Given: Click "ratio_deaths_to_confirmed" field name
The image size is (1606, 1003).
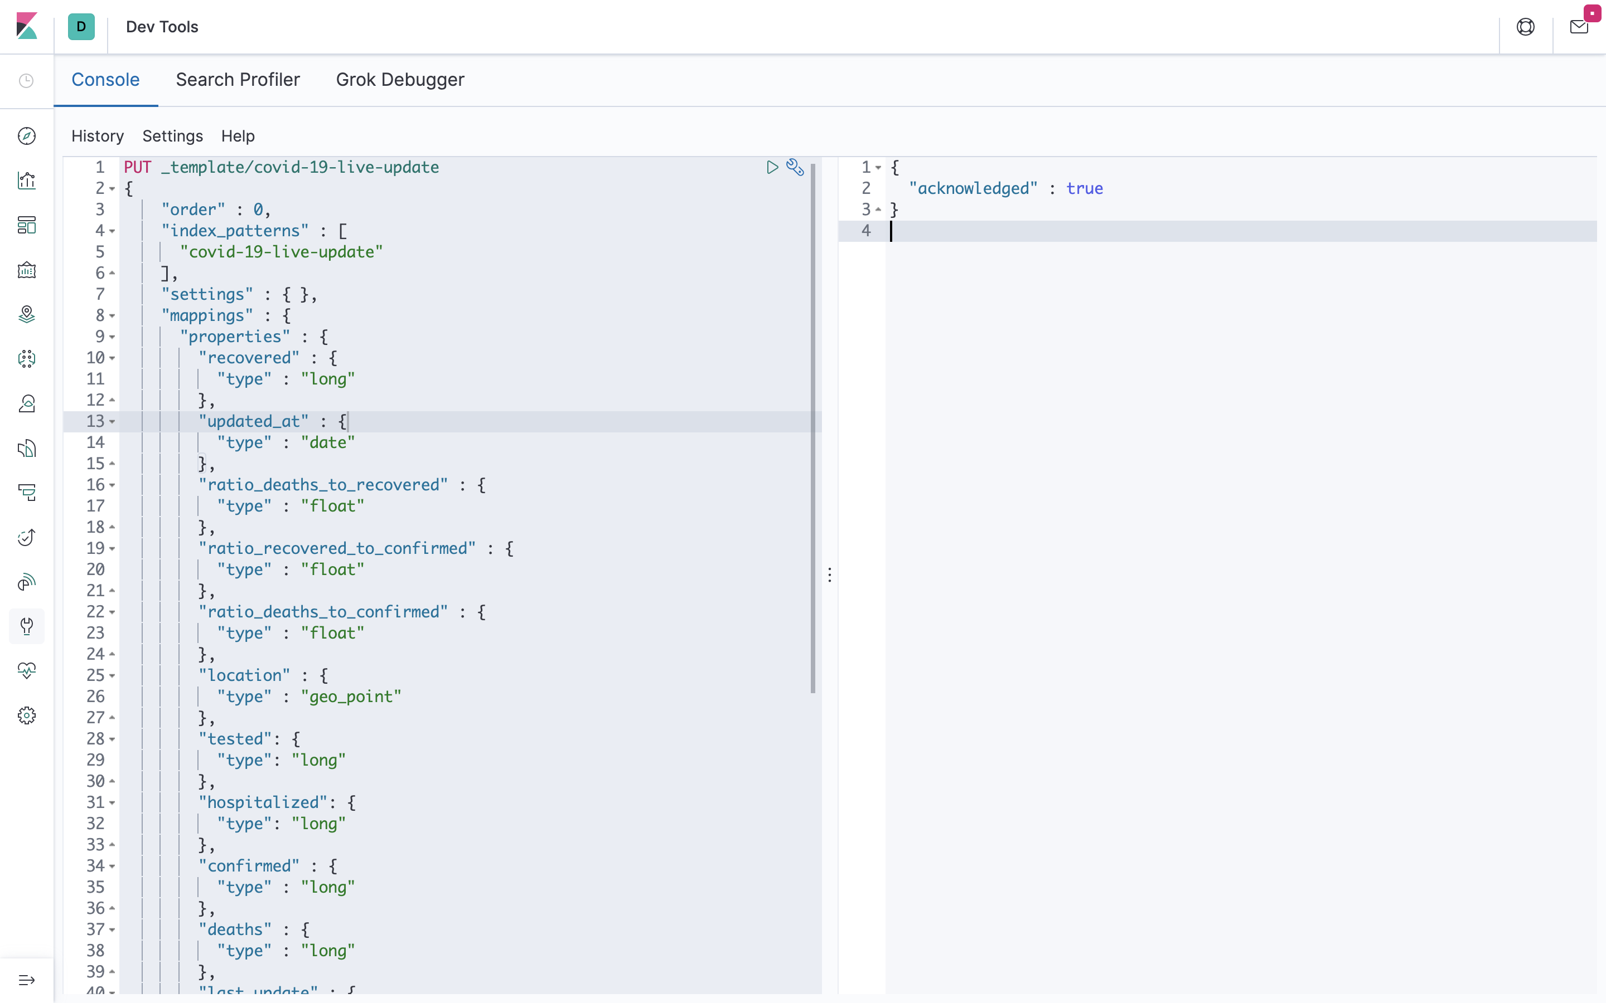Looking at the screenshot, I should pyautogui.click(x=323, y=612).
